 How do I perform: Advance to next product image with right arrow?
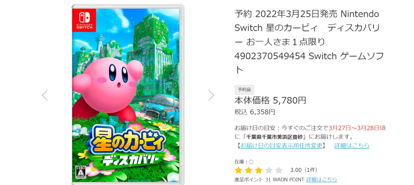211,95
